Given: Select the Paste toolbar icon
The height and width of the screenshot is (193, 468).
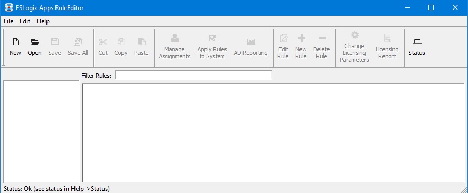Looking at the screenshot, I should click(x=142, y=42).
